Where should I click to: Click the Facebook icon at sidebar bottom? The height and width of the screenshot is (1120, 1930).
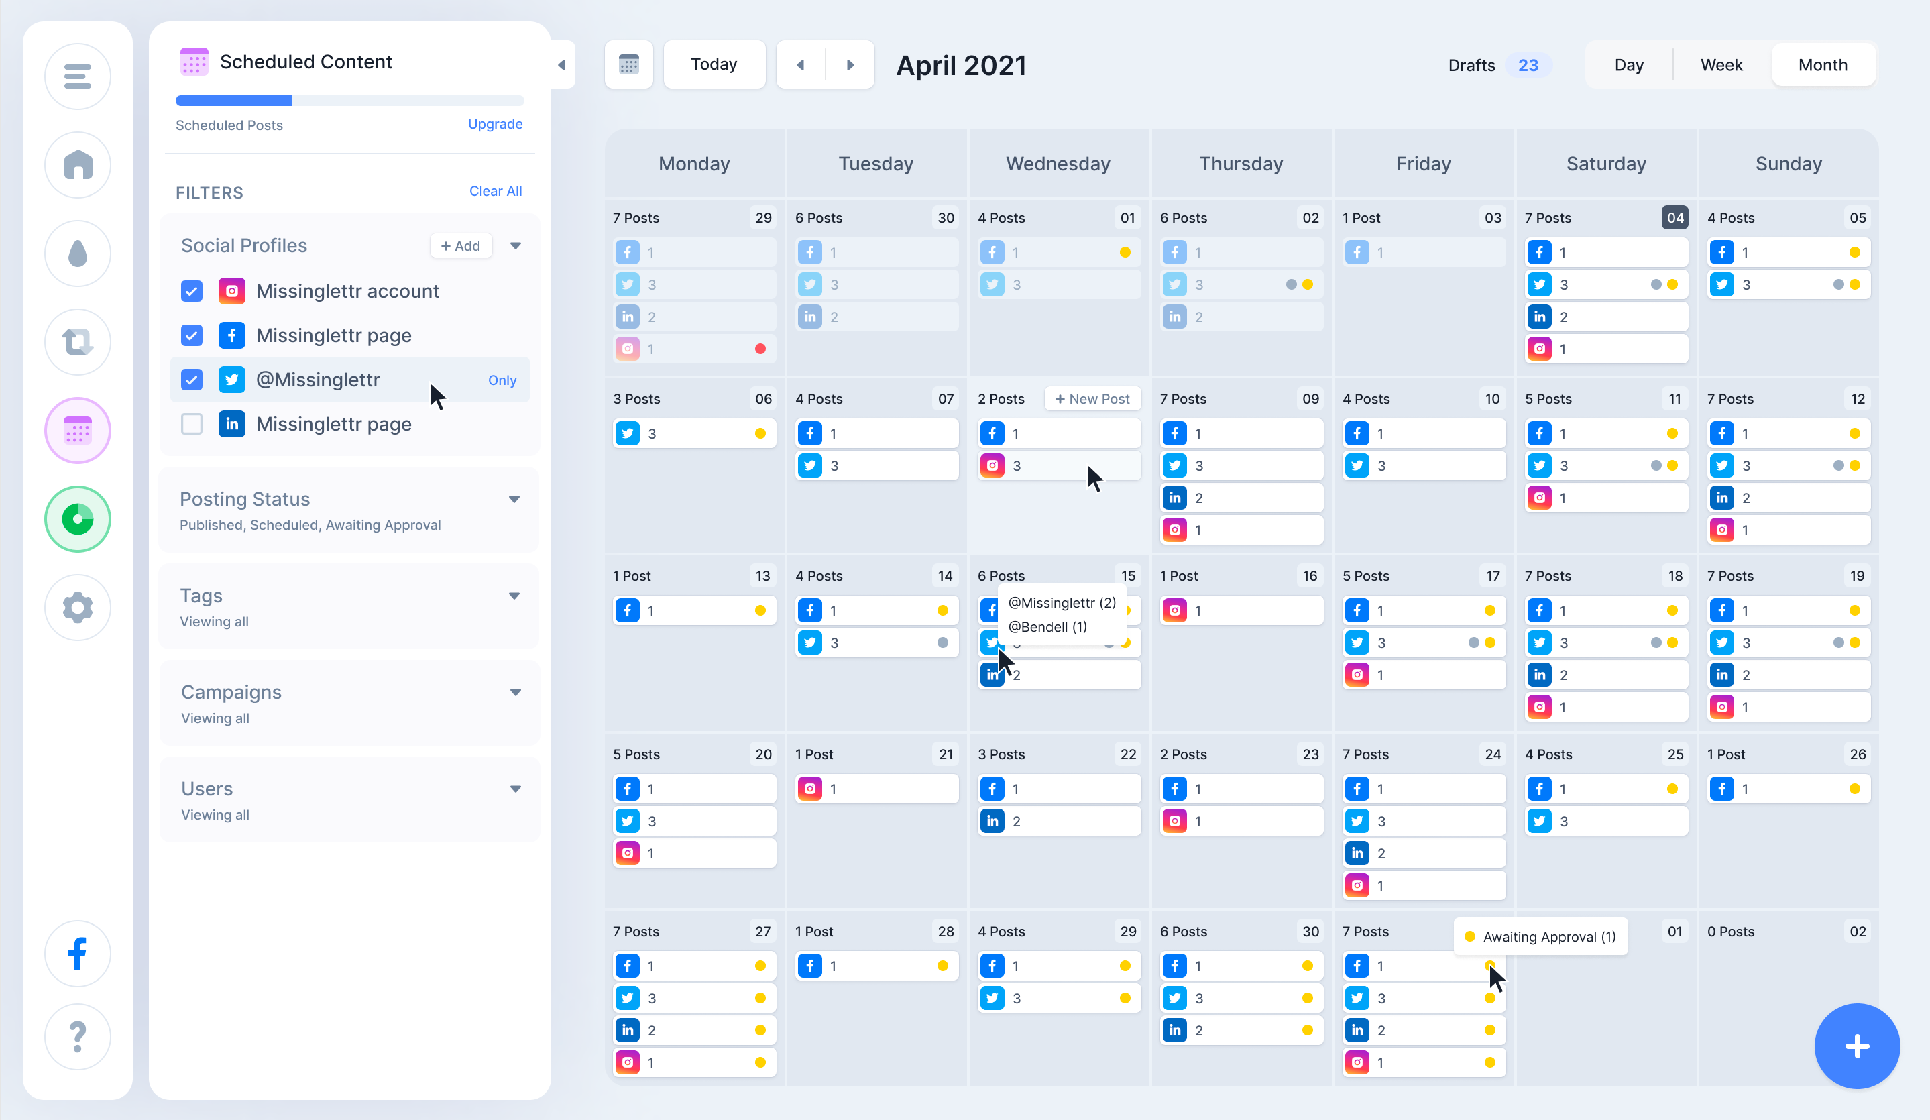(x=77, y=954)
